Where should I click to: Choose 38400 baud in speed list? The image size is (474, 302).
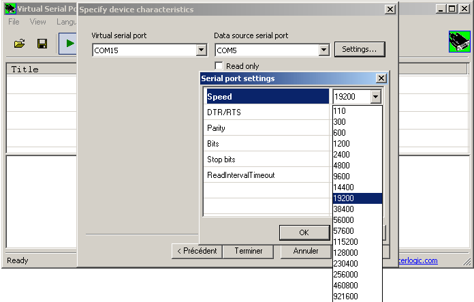(358, 209)
